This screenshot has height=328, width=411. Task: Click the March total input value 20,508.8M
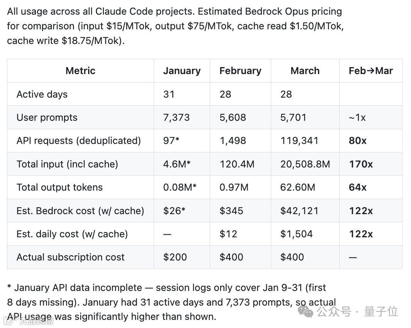[305, 164]
